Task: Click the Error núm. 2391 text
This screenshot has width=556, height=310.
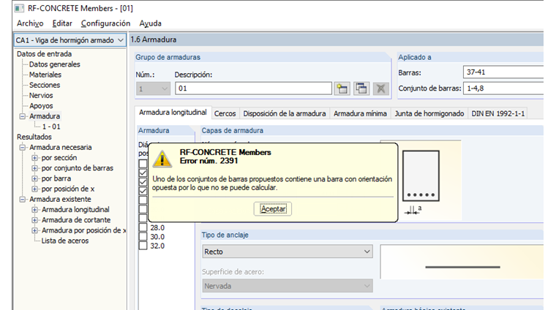Action: 209,161
